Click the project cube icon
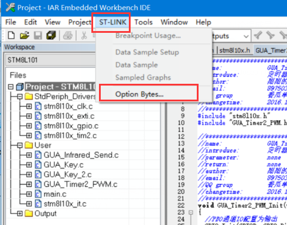 [x=19, y=87]
